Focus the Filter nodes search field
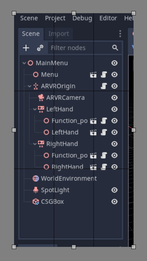 (81, 48)
